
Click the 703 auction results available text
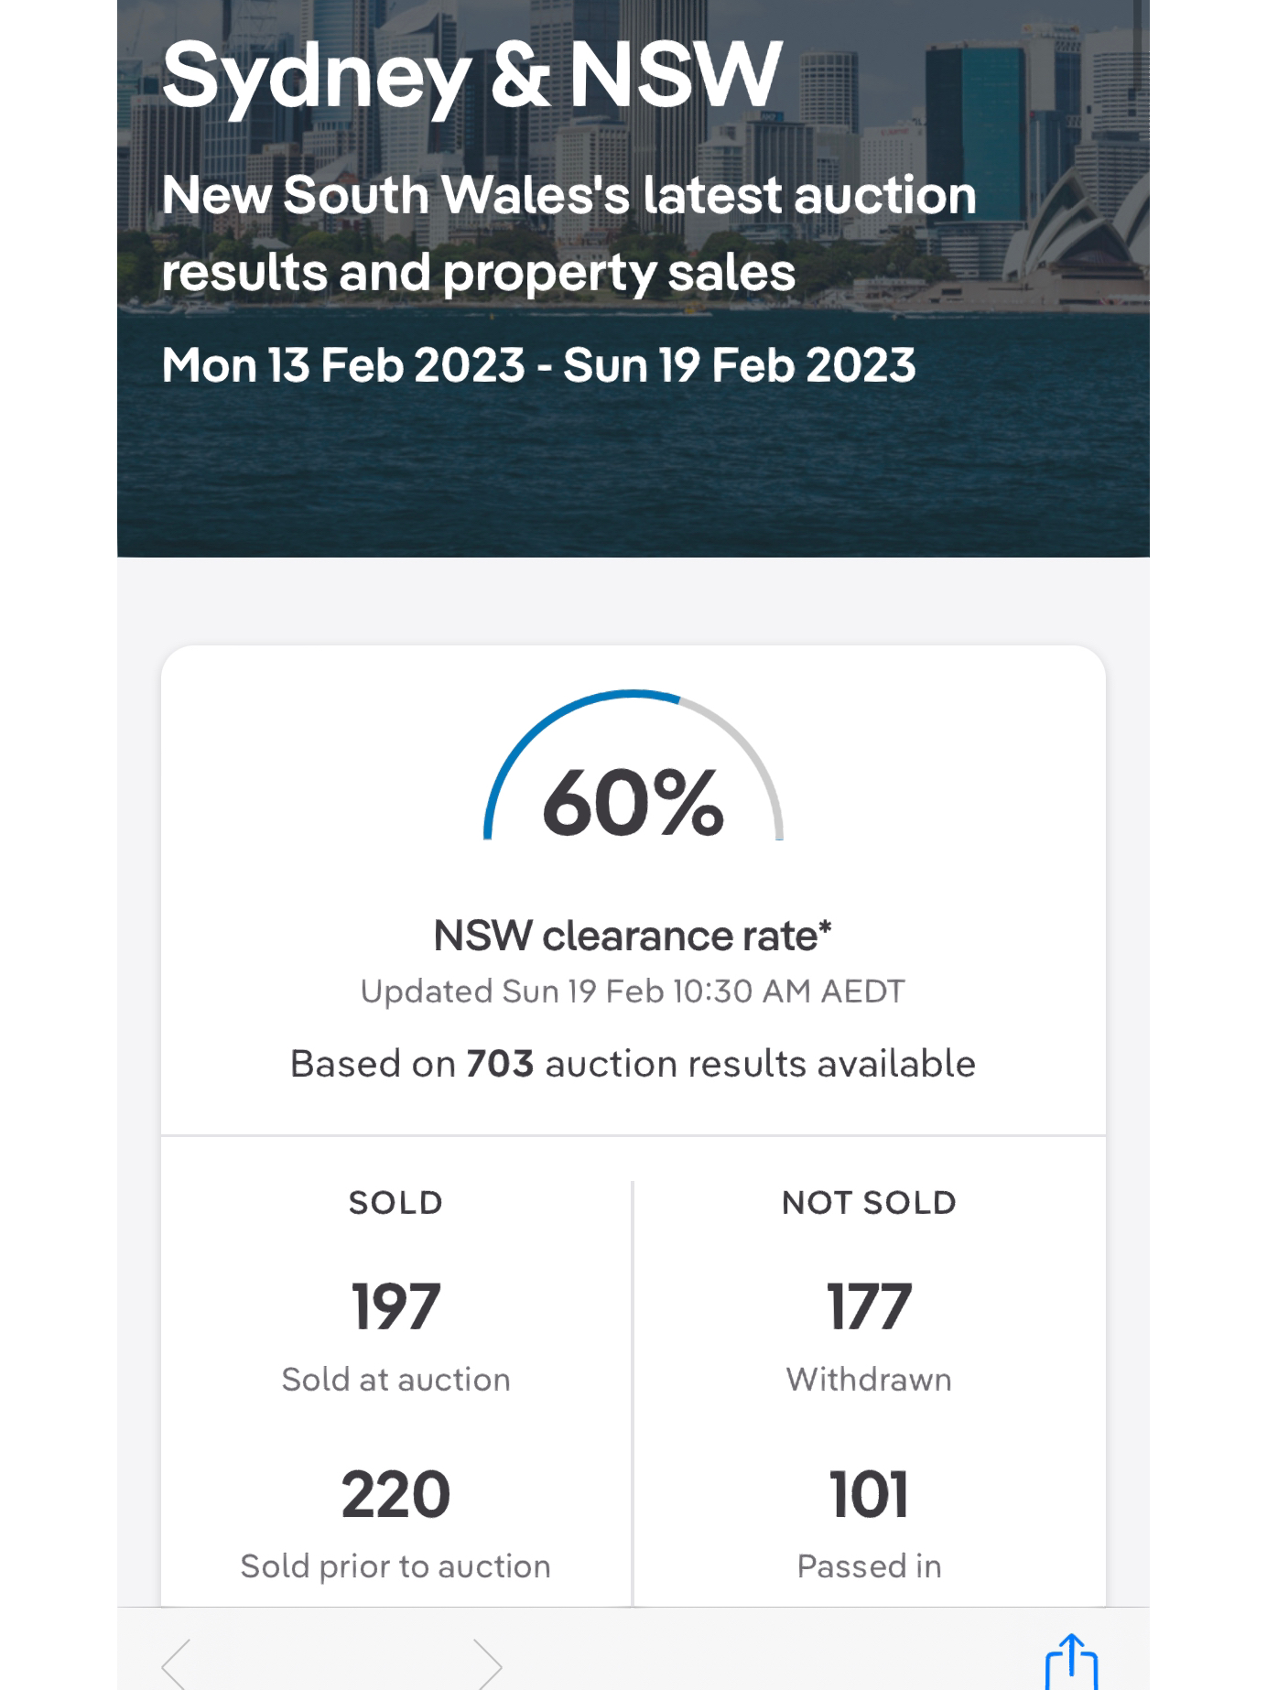633,1064
